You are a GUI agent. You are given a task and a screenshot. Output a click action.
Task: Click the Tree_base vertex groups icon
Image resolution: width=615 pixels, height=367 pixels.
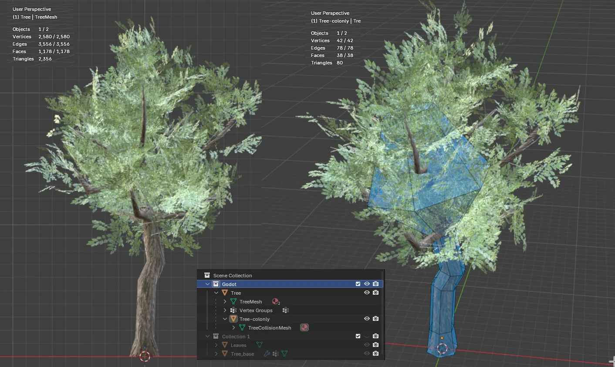[x=276, y=354]
